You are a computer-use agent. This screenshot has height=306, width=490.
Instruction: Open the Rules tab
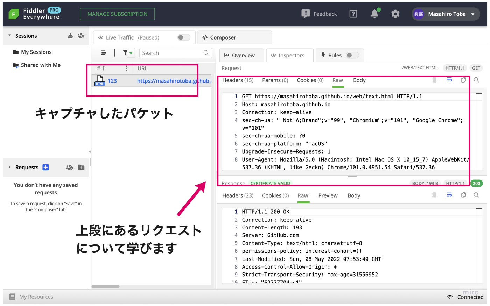click(340, 55)
